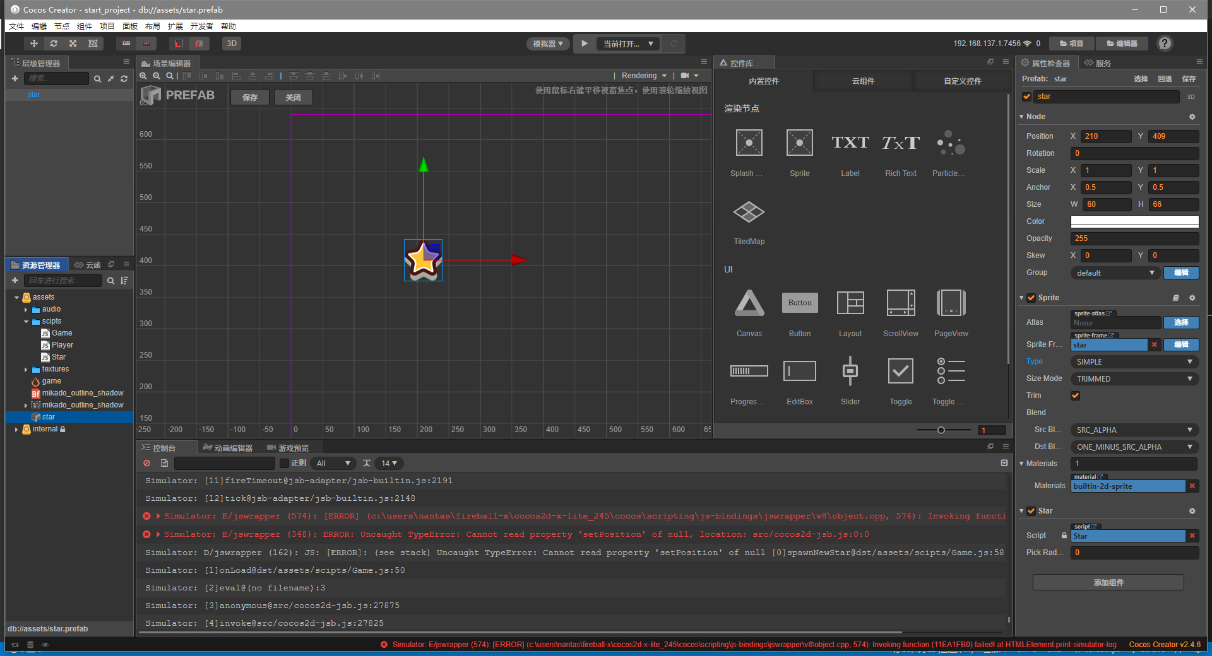Zoom out the scene editor view
The height and width of the screenshot is (656, 1212).
[x=157, y=76]
